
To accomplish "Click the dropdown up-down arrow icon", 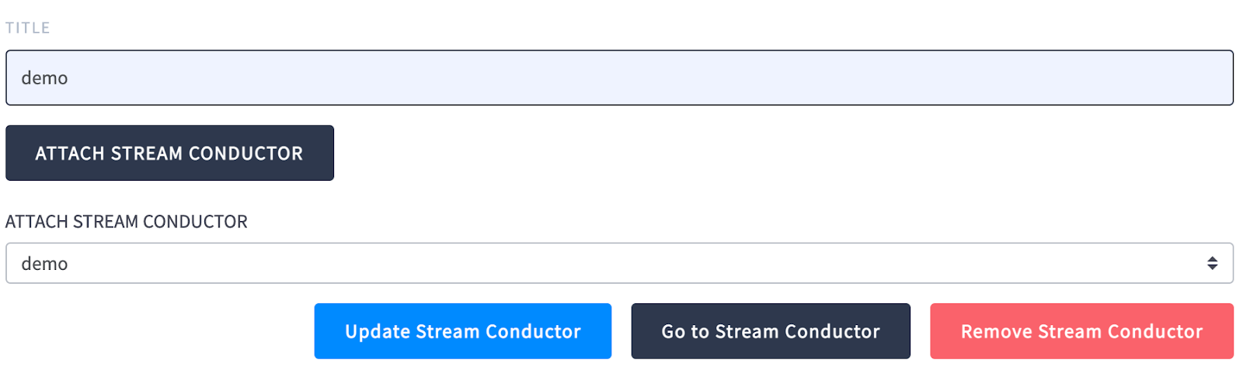I will point(1212,263).
